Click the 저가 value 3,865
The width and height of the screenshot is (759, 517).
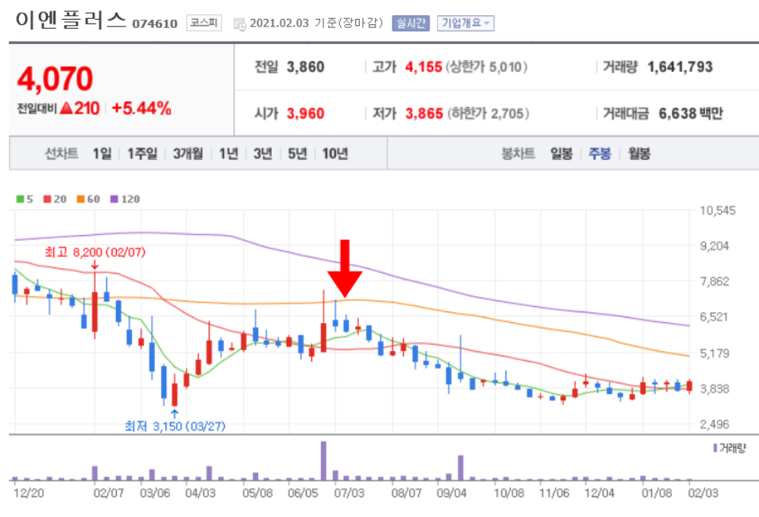(424, 114)
